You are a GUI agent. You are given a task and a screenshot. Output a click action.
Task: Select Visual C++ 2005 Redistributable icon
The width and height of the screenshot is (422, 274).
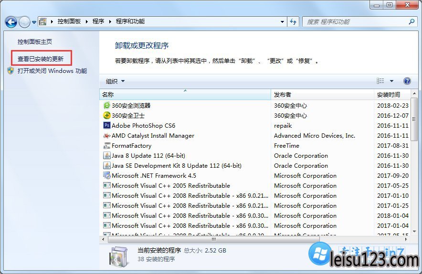(107, 185)
